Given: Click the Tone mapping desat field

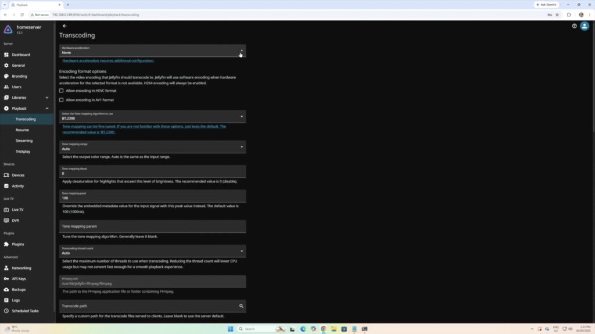Looking at the screenshot, I should [x=153, y=171].
